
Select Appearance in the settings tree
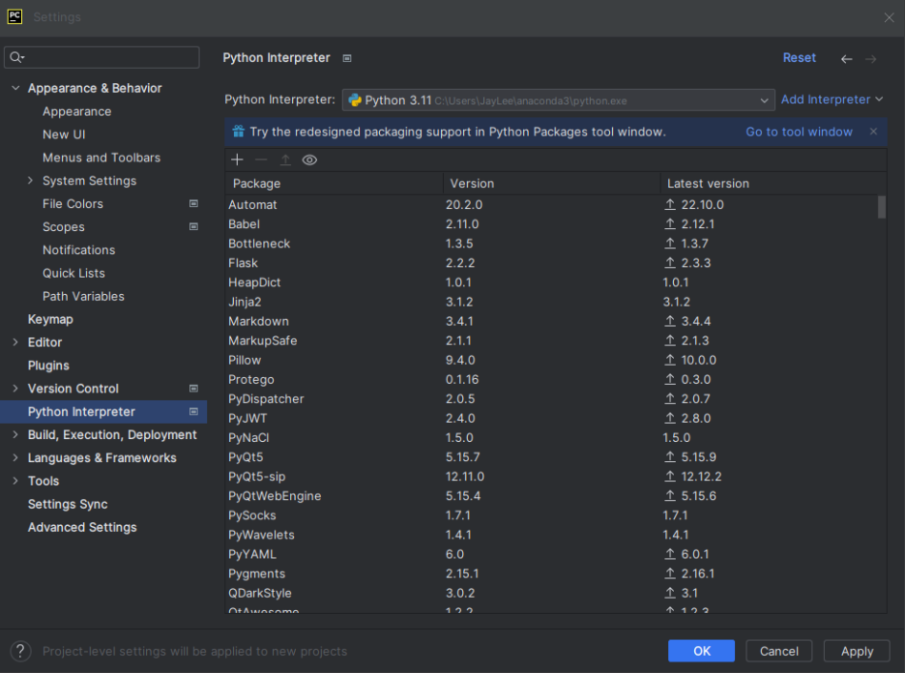click(76, 111)
